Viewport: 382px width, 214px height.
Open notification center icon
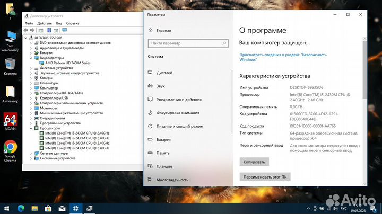pyautogui.click(x=373, y=208)
